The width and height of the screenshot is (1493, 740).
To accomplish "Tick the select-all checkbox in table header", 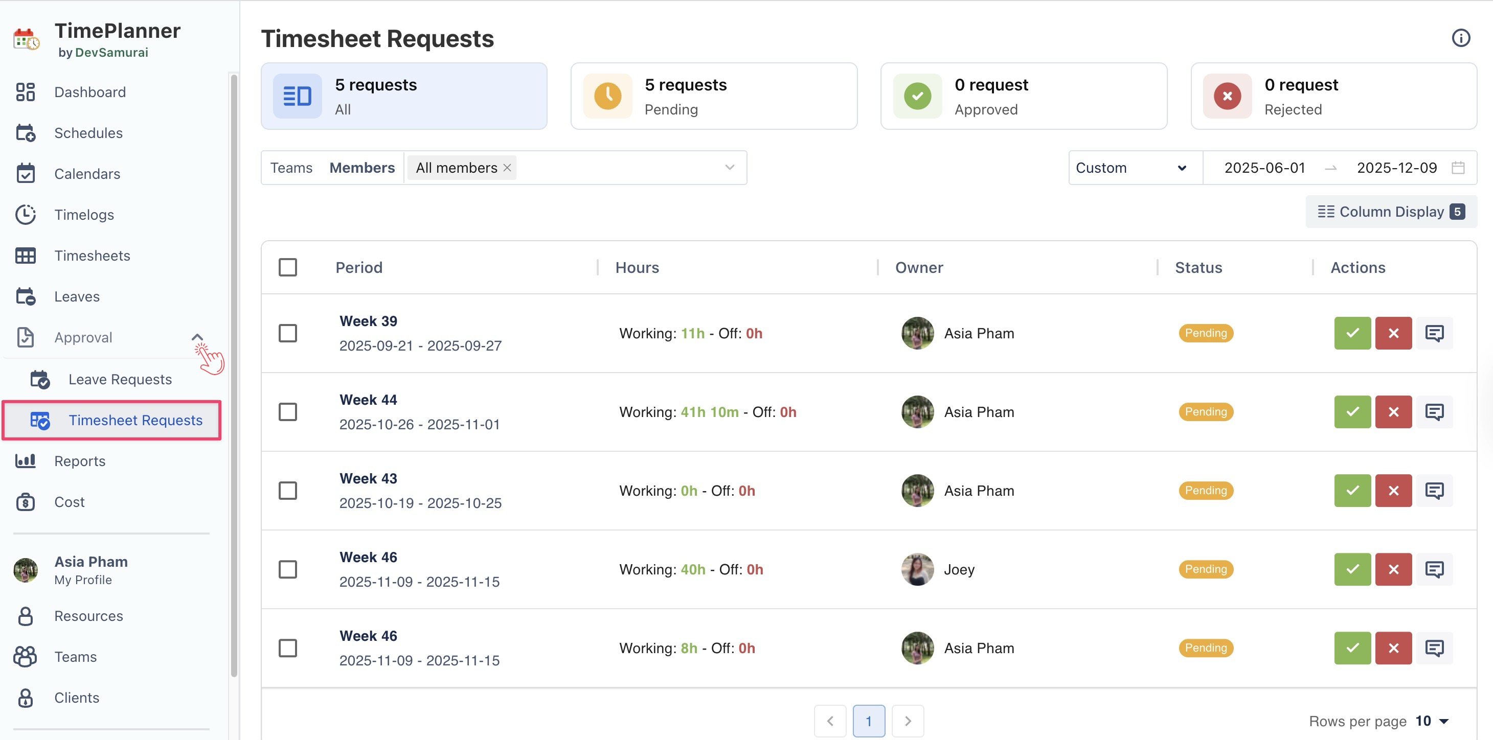I will [x=288, y=268].
